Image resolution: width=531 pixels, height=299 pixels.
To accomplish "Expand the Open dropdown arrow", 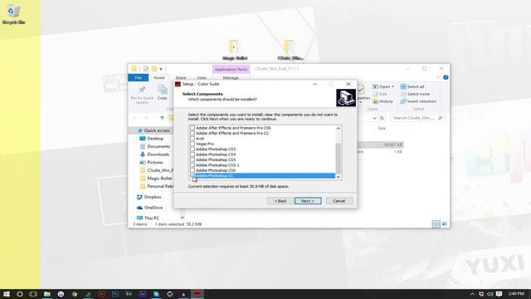I will point(392,86).
